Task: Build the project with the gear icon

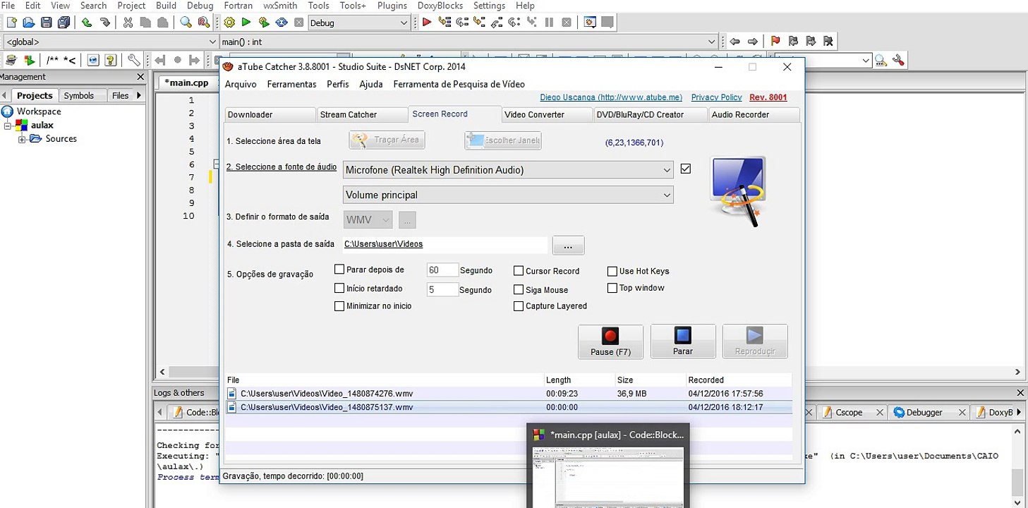Action: tap(229, 23)
